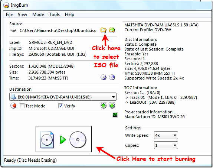The height and width of the screenshot is (168, 213).
Task: Click the line MATSHITA DVD-RAM UJ-851S 1.50 (ATA)
Action: coord(161,25)
